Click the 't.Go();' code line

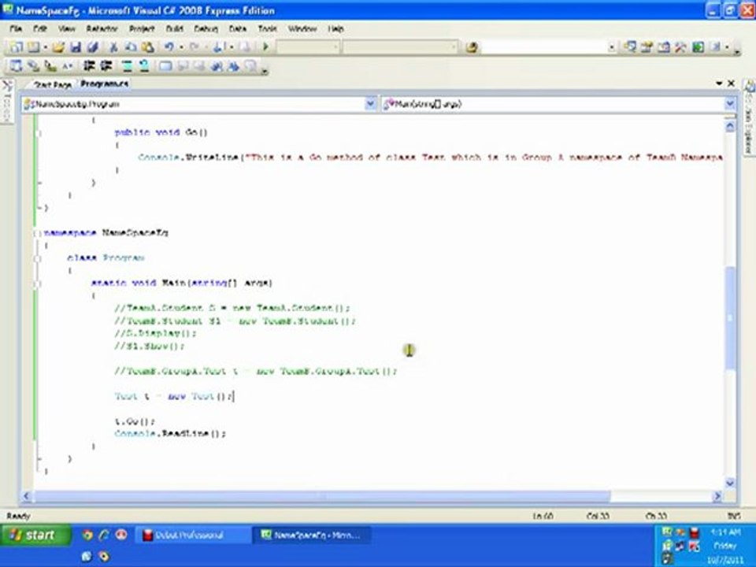135,421
